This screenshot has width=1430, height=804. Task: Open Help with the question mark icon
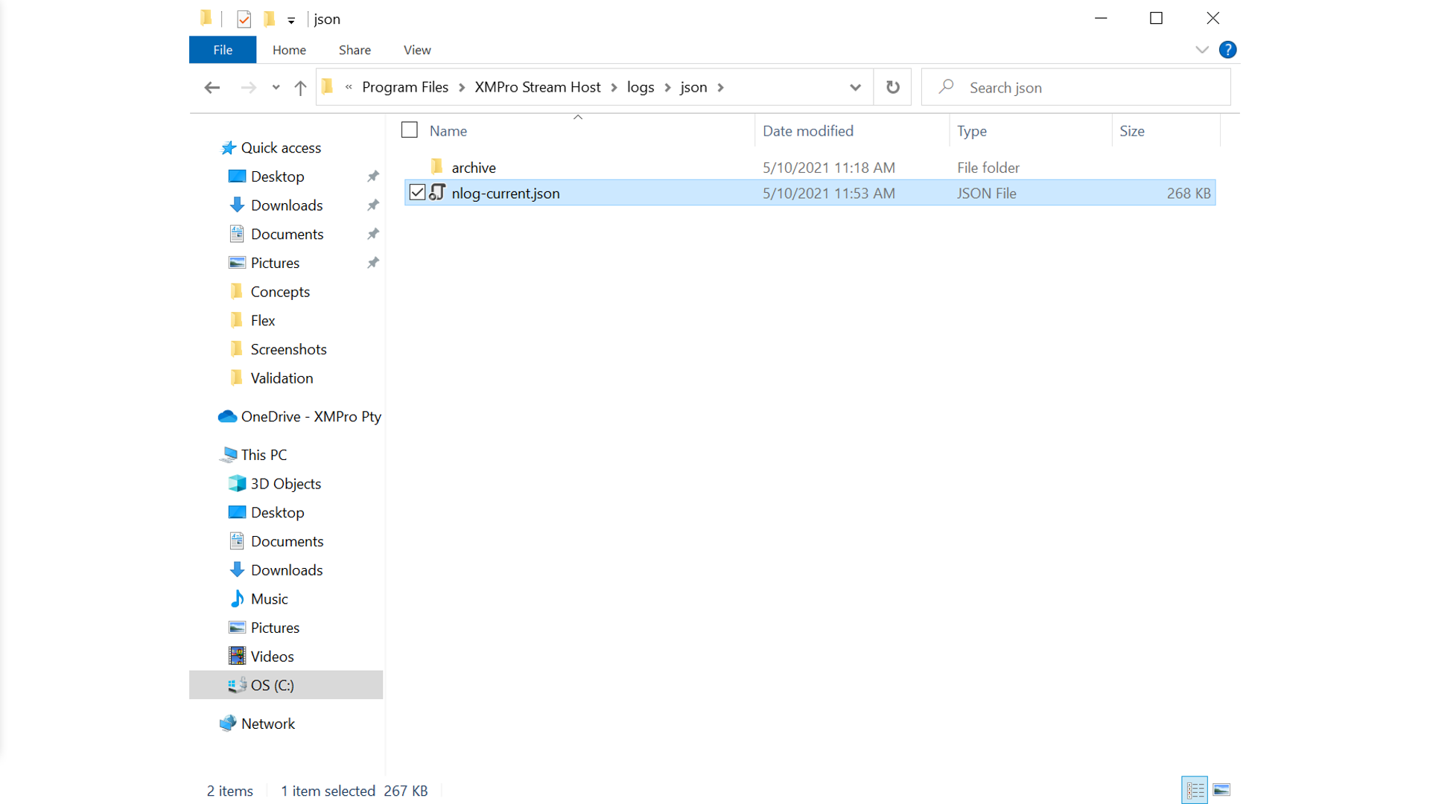pos(1227,49)
